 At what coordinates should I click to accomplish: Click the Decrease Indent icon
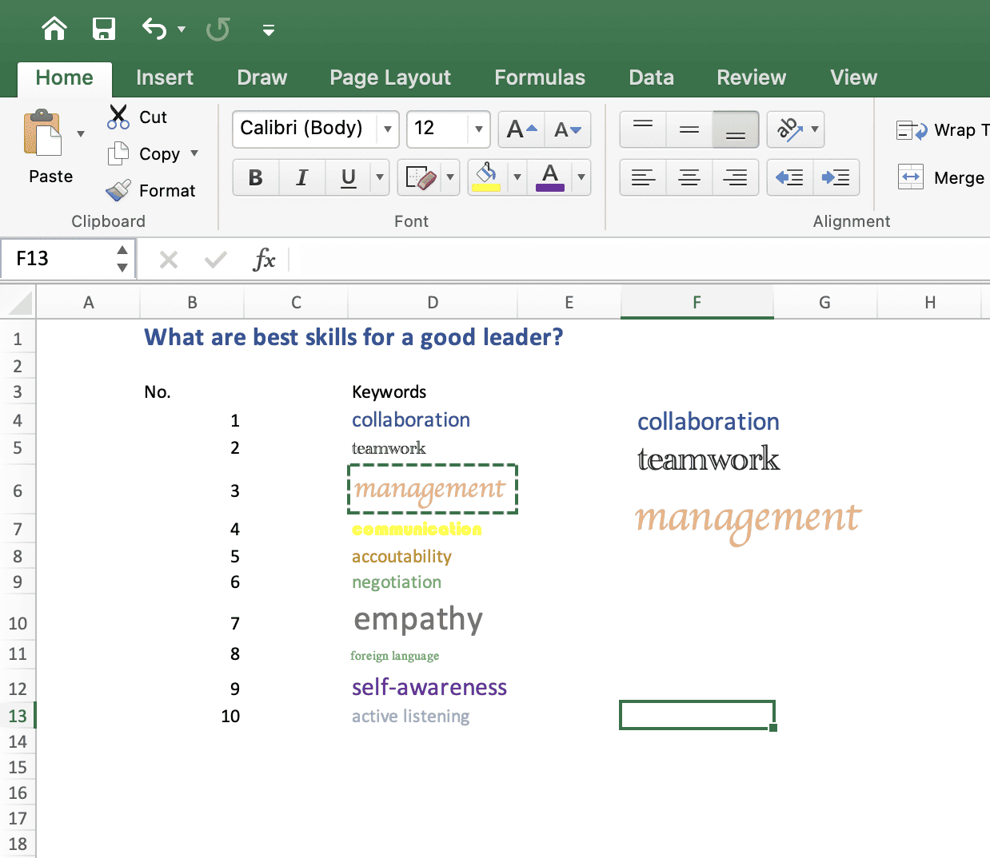(790, 177)
